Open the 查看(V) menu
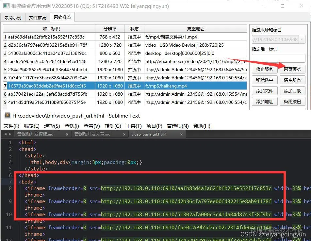The width and height of the screenshot is (311, 241). [x=91, y=126]
